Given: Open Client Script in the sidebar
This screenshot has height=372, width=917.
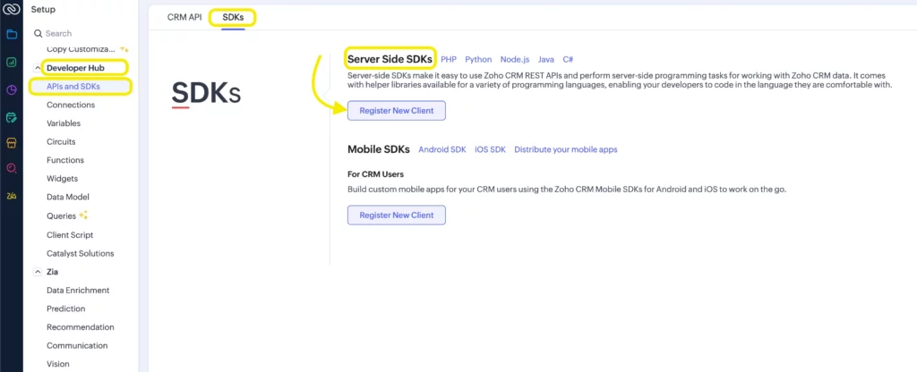Looking at the screenshot, I should [70, 235].
